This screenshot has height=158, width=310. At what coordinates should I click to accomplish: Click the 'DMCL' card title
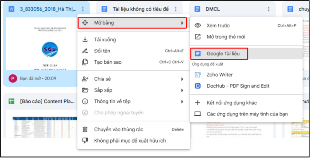[x=212, y=9]
